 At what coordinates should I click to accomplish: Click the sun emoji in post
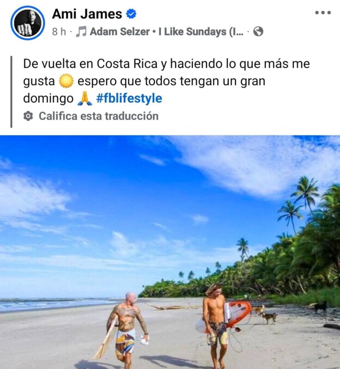point(66,81)
